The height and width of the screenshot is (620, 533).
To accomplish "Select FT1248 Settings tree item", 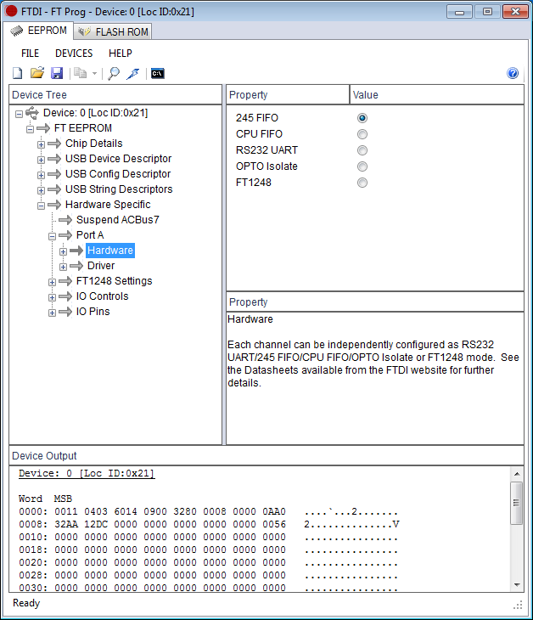I will (115, 281).
